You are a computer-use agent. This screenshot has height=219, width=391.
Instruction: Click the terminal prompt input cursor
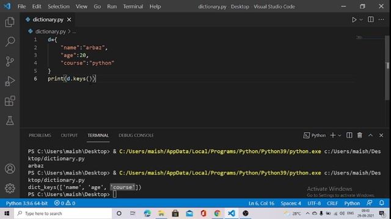[x=114, y=194]
